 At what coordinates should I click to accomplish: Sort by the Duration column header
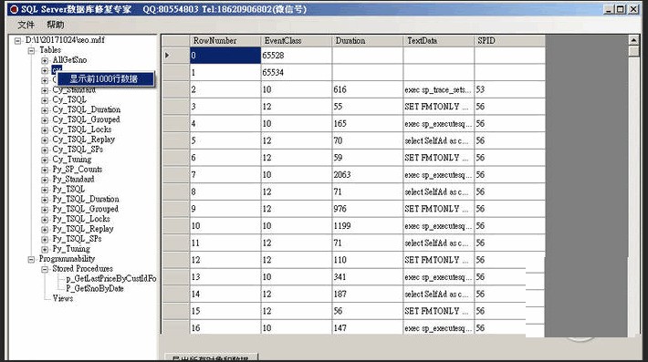tap(368, 41)
